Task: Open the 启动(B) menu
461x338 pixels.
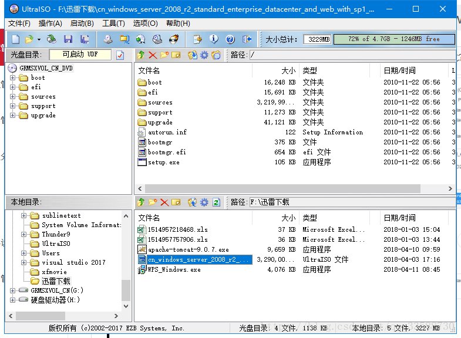Action: (82, 23)
